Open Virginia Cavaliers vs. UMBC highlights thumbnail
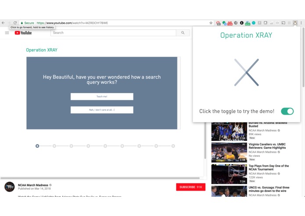The width and height of the screenshot is (305, 216). coord(229,153)
